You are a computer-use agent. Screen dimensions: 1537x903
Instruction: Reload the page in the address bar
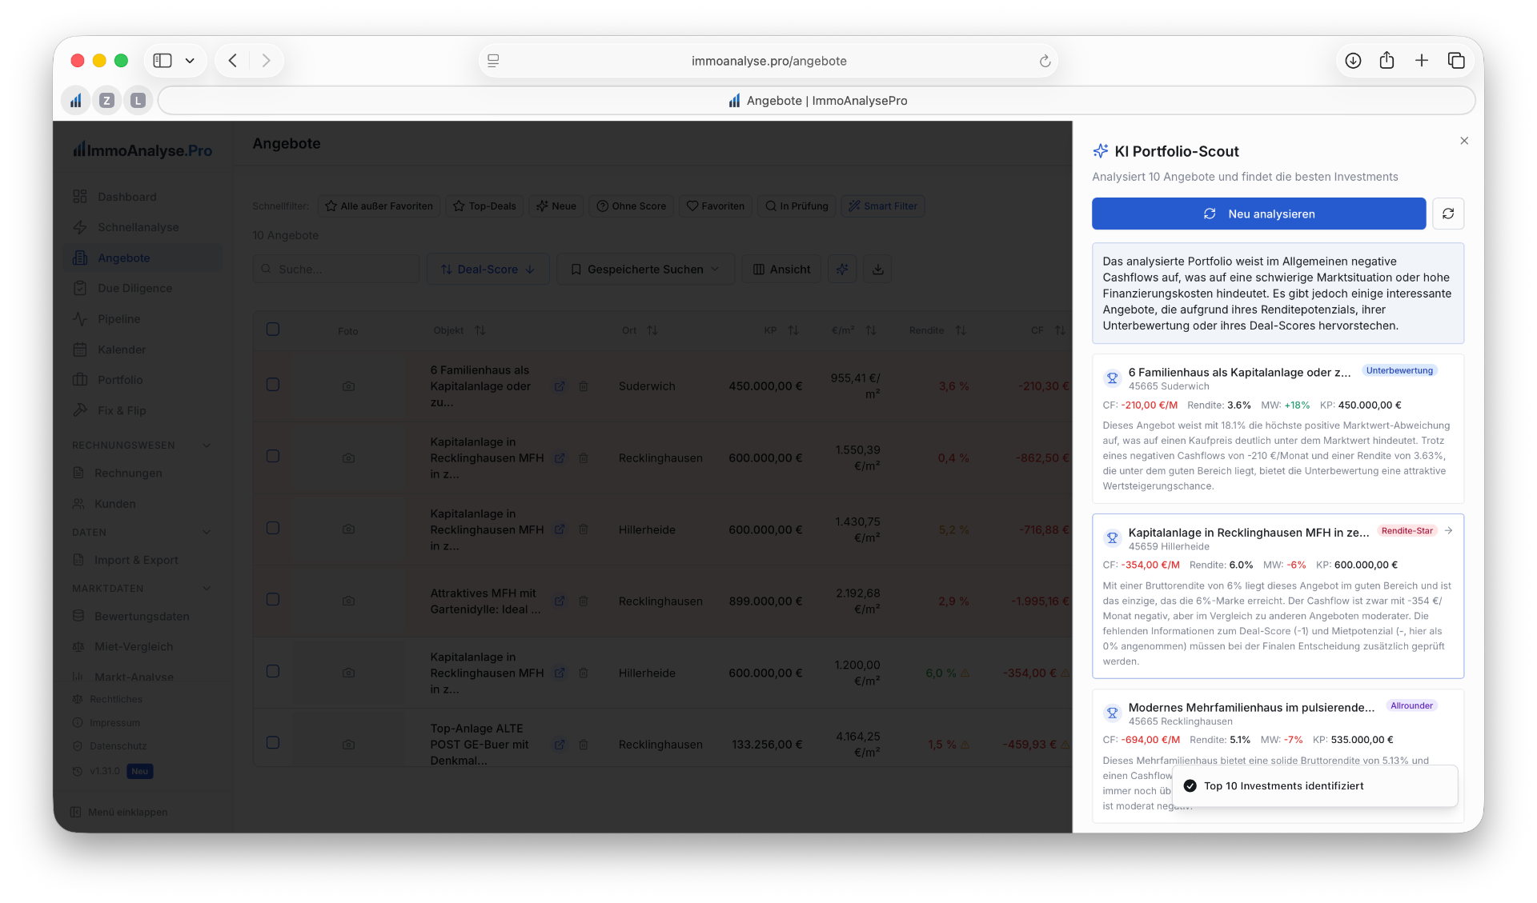point(1044,61)
